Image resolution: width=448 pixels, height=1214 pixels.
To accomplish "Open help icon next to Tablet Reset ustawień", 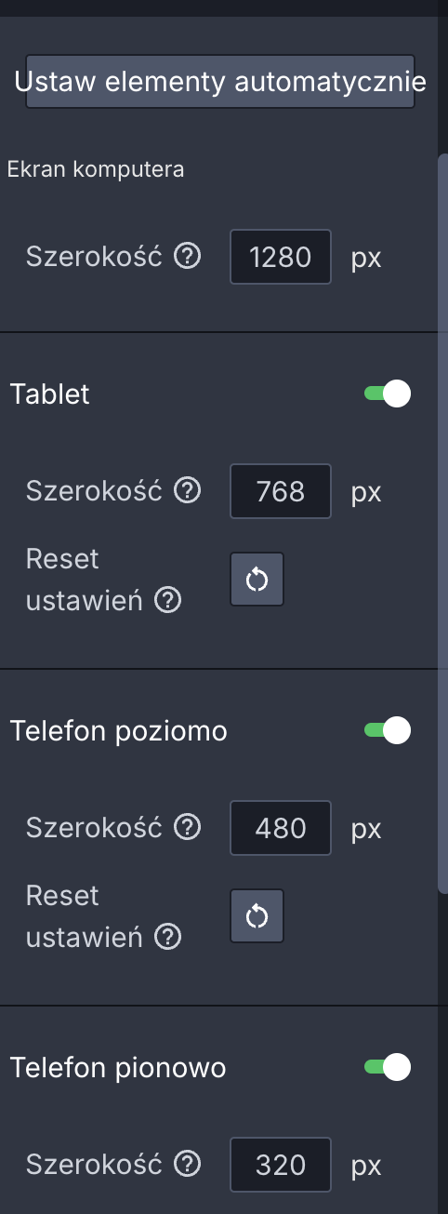I will click(167, 601).
